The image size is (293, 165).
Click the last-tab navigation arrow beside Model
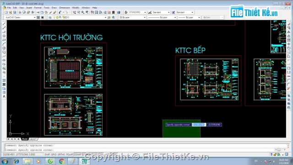tap(18, 139)
